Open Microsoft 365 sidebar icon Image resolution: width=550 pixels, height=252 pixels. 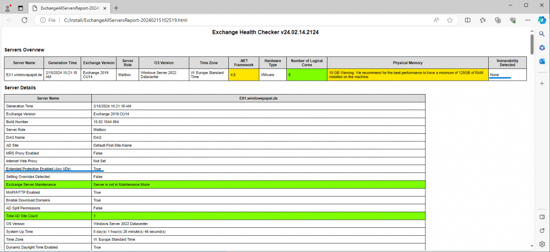pos(542,48)
